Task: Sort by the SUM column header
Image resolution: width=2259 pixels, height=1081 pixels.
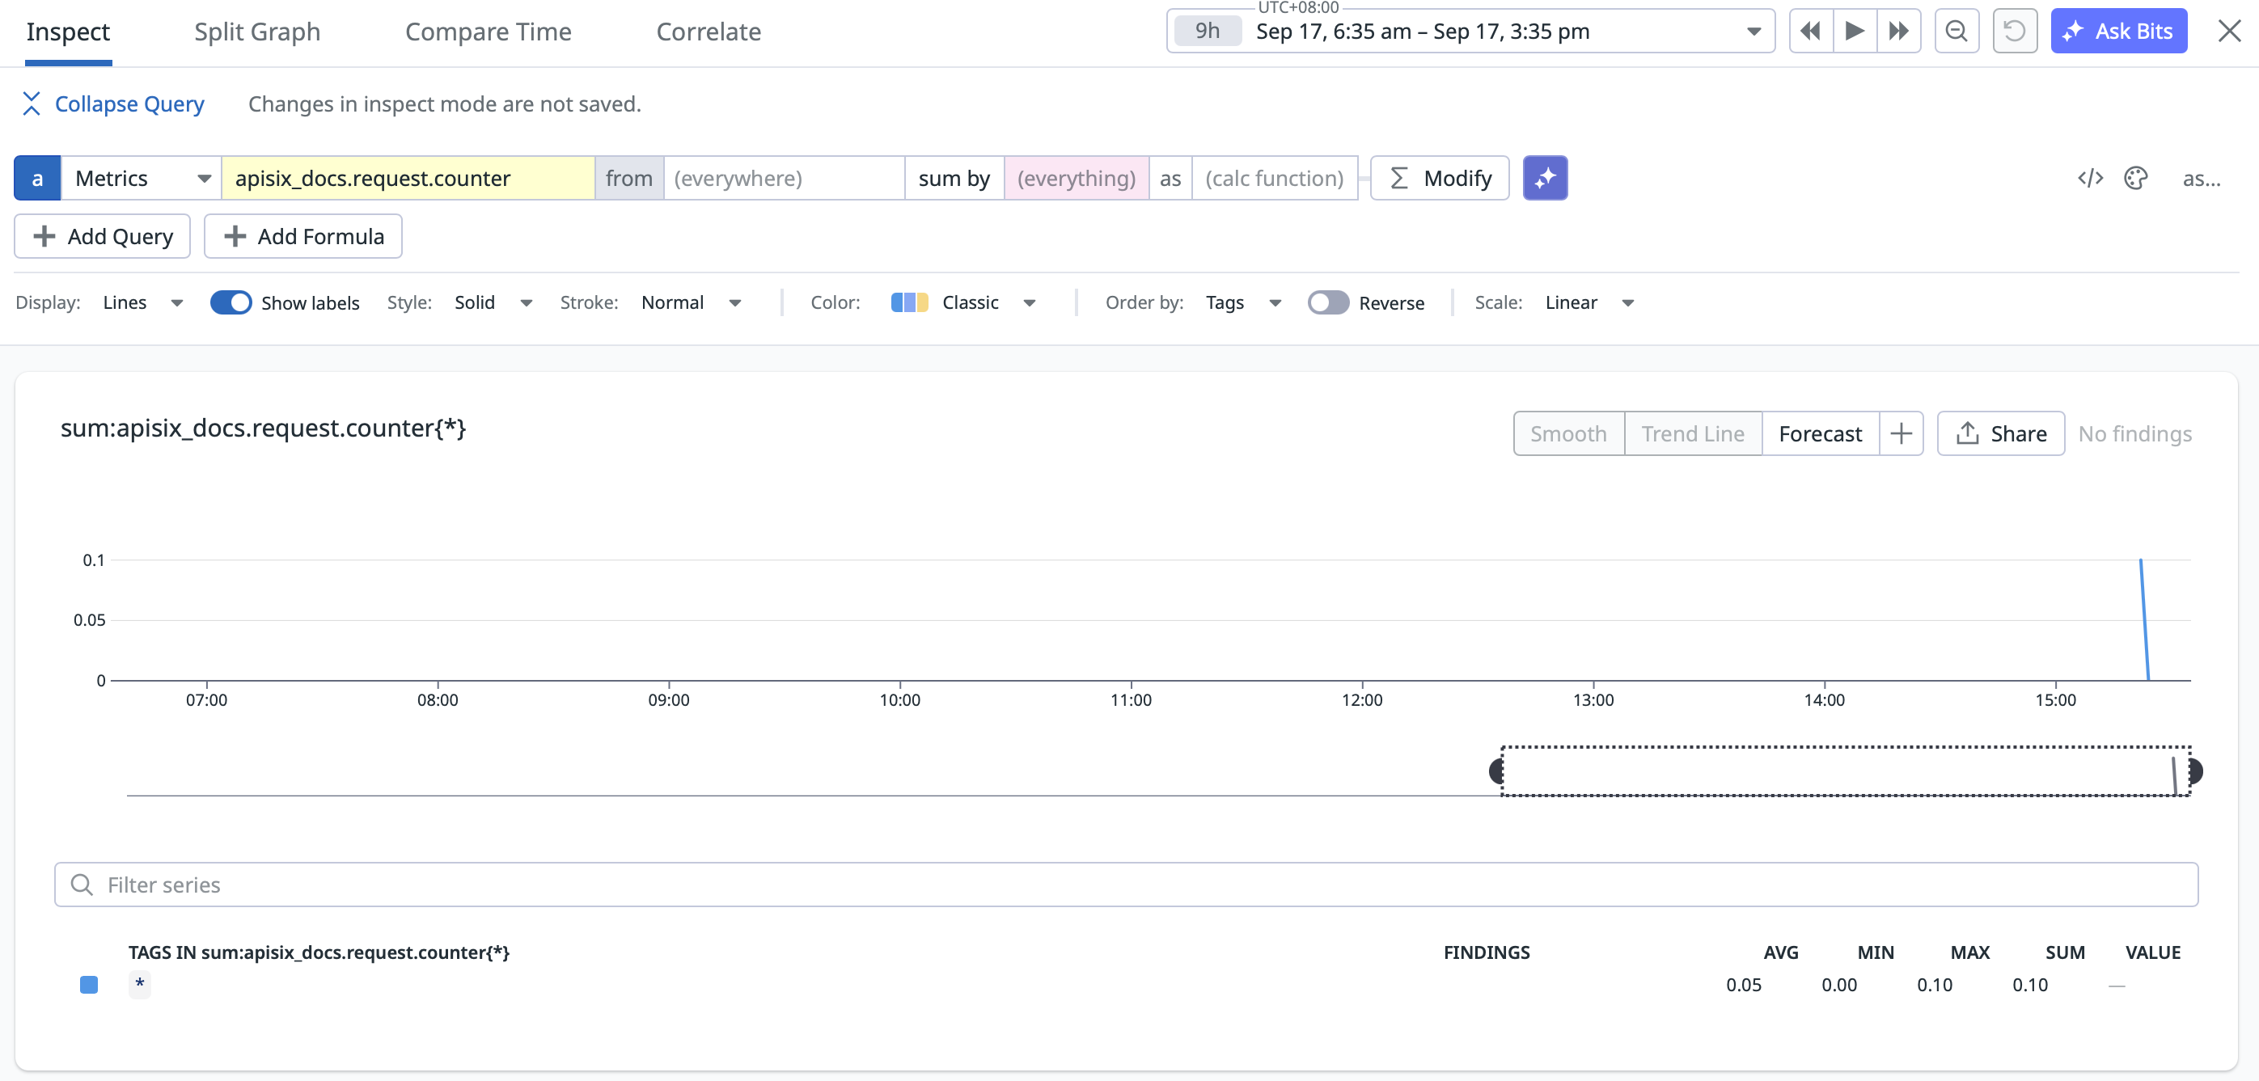Action: (x=2064, y=952)
